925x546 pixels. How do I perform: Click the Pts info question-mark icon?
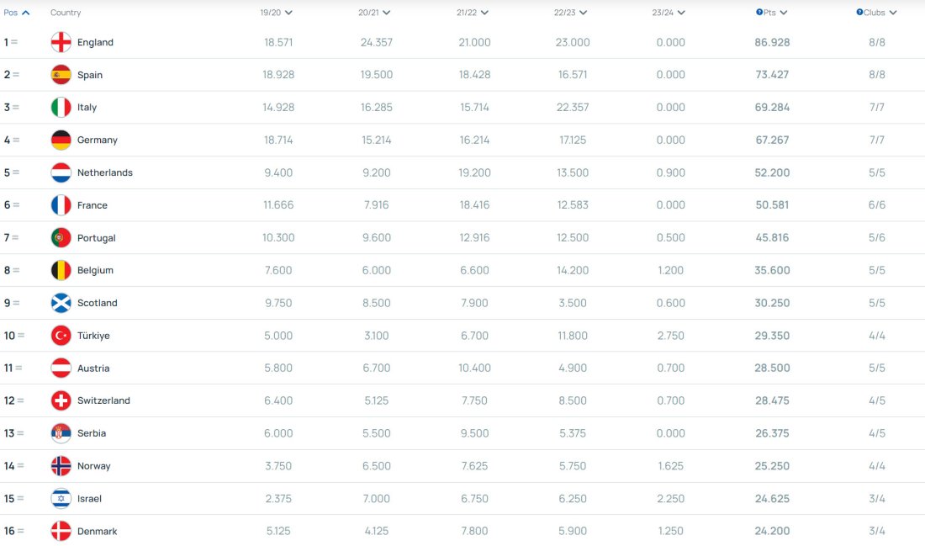pos(759,13)
